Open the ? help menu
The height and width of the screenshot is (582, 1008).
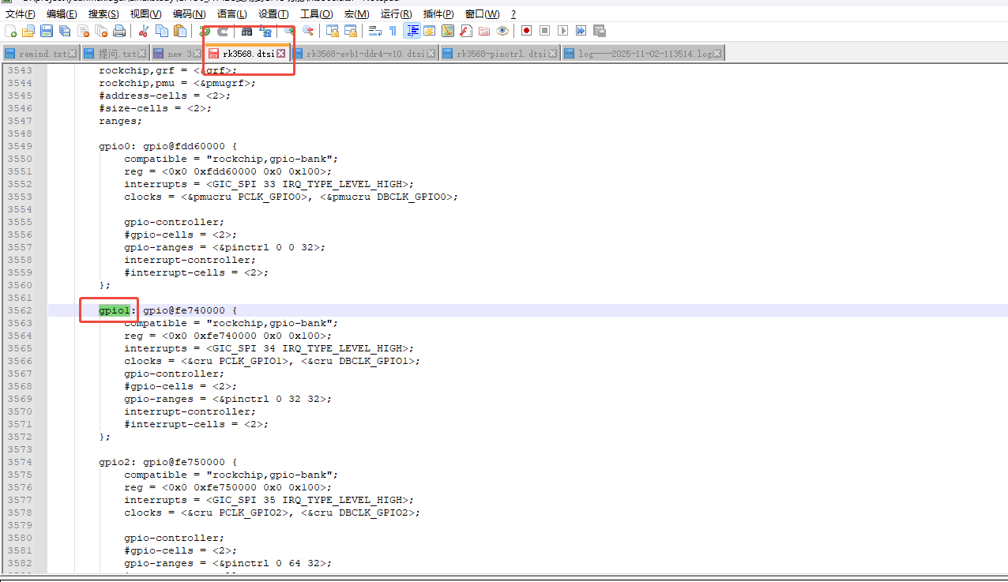513,14
